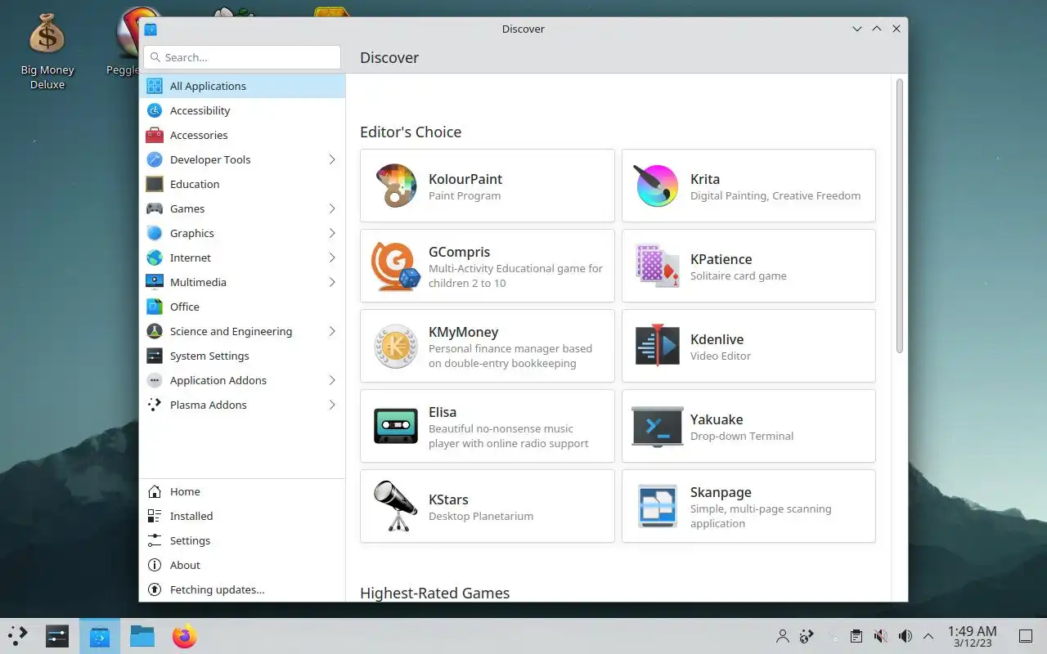Click the speaker volume tray icon
The image size is (1047, 654).
[x=905, y=636]
